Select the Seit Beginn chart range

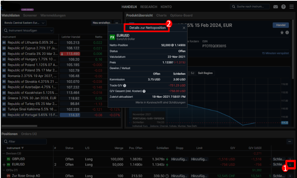click(205, 73)
